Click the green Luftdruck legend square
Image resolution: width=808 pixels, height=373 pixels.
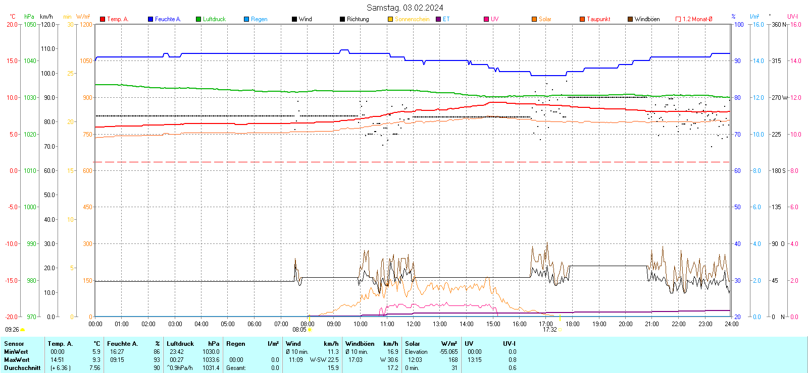[x=198, y=19]
